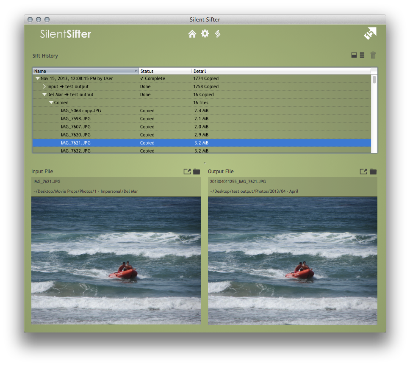This screenshot has height=366, width=410.
Task: Collapse the Nov 15, 2013 sift entry
Action: coord(37,78)
